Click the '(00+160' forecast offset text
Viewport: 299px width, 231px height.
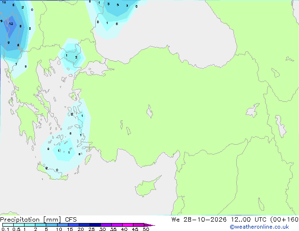pos(284,220)
